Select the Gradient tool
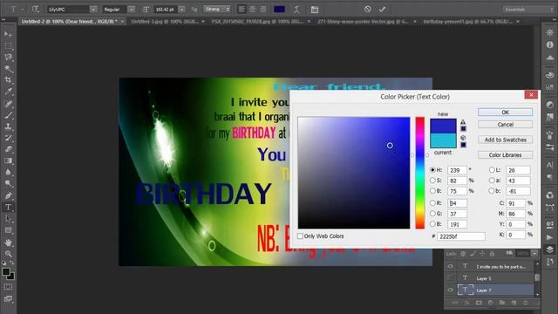Viewport: 558px width, 314px height. click(8, 160)
